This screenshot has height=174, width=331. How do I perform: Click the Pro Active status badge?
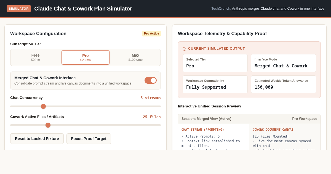pyautogui.click(x=151, y=33)
